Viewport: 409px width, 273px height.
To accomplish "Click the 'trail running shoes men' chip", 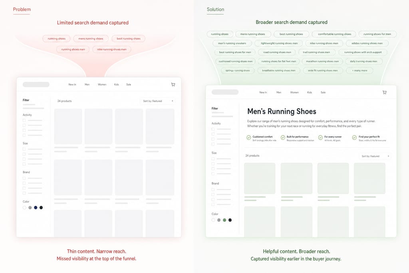I will click(316, 52).
